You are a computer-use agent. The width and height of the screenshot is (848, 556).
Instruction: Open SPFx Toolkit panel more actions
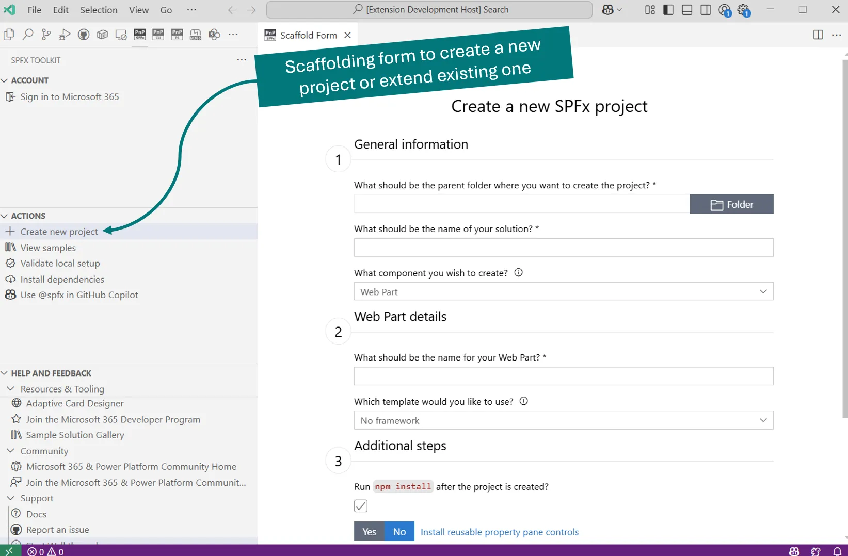(242, 60)
